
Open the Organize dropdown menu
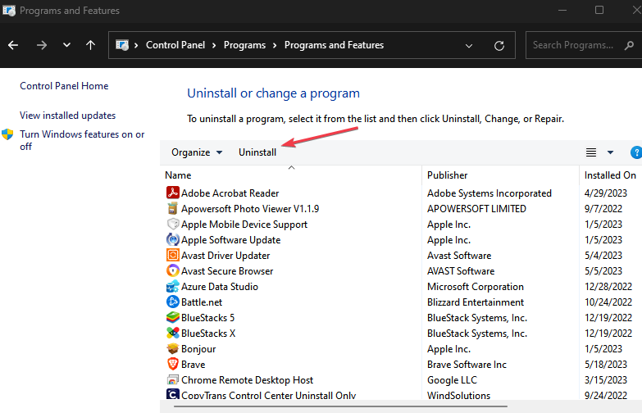197,152
